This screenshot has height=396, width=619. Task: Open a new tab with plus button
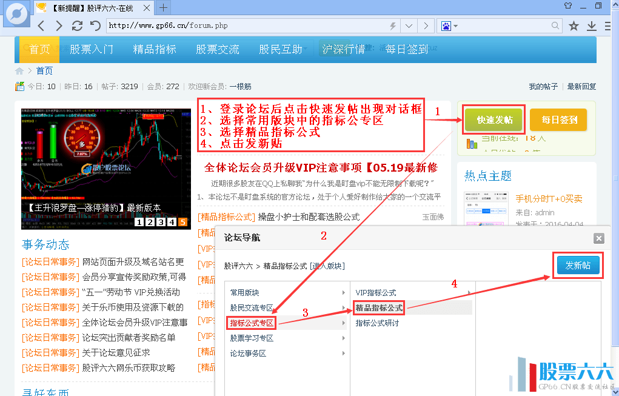tap(162, 8)
